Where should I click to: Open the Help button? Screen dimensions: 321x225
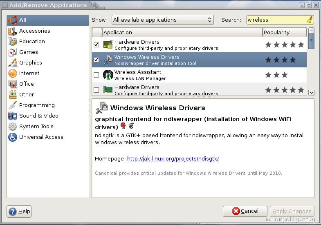pyautogui.click(x=19, y=211)
